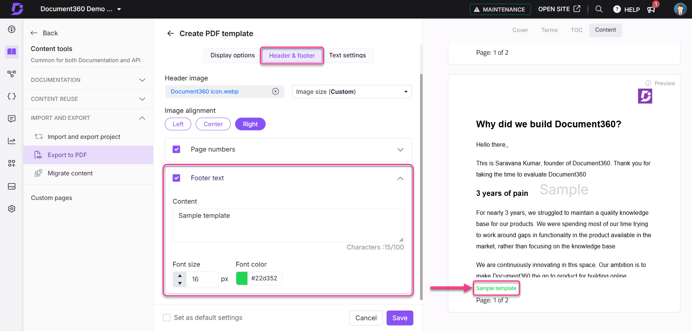This screenshot has width=692, height=331.
Task: Open the user profile avatar
Action: click(x=680, y=9)
